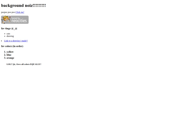Click the "fav tingz @_@" heading
This screenshot has height=132, width=176.
point(9,28)
